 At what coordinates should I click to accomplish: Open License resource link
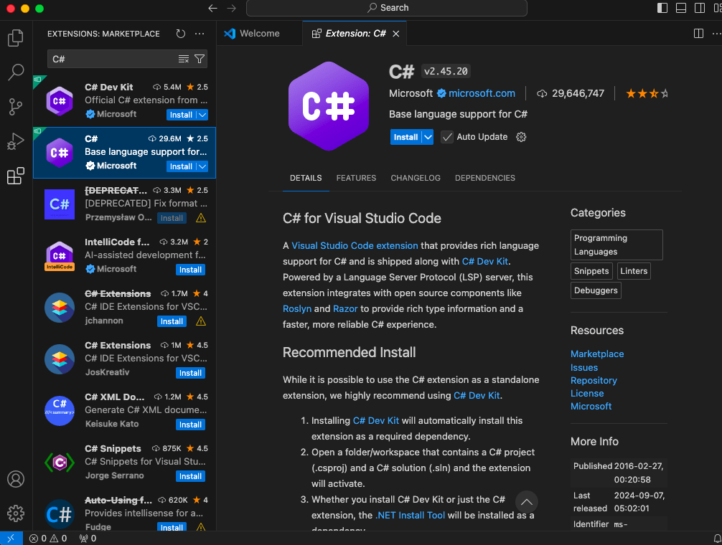587,393
